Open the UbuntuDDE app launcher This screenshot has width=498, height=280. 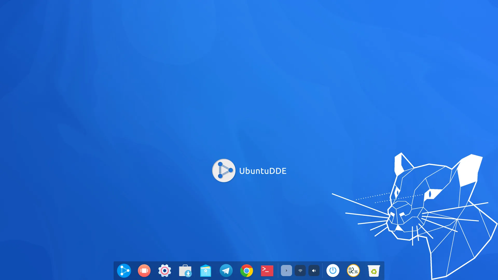click(x=124, y=270)
